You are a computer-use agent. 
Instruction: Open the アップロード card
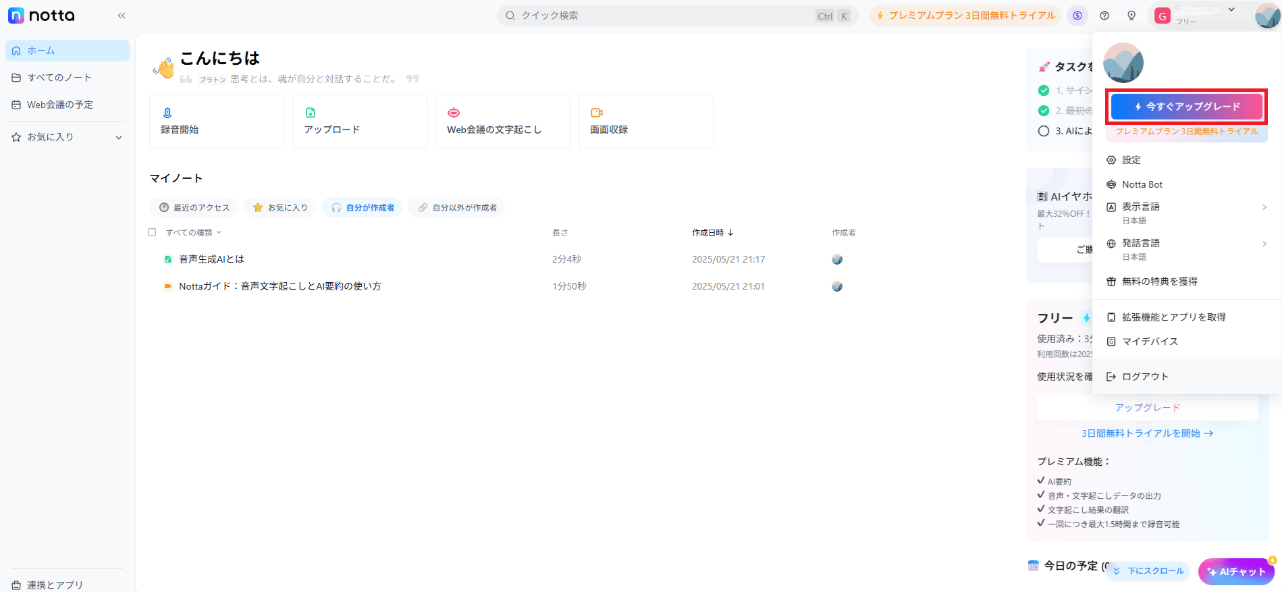click(360, 122)
